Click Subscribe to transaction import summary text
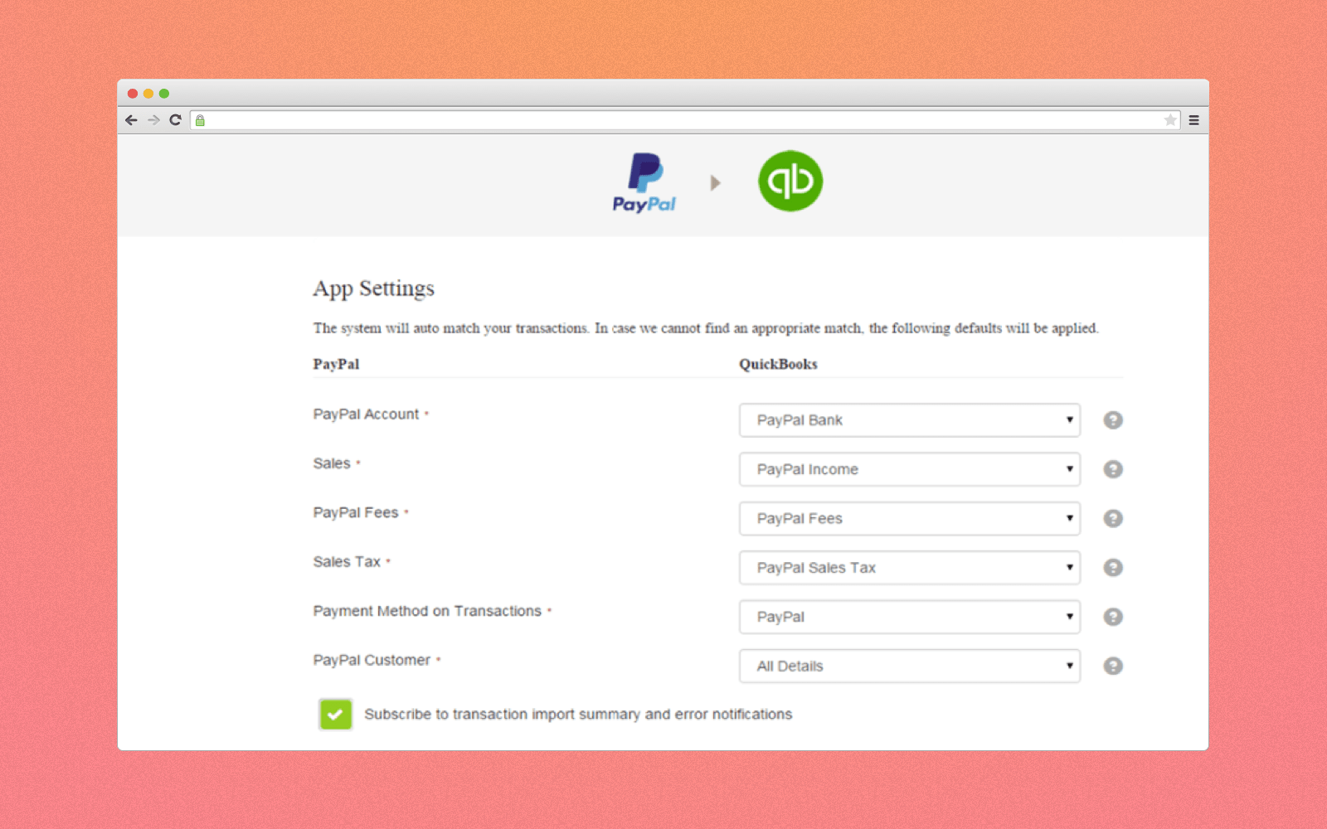This screenshot has height=829, width=1327. click(x=578, y=714)
